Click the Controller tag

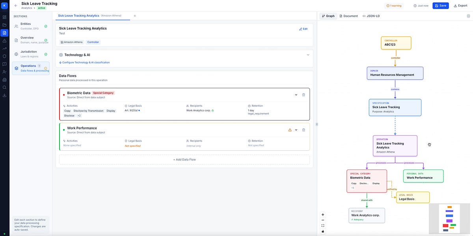pyautogui.click(x=93, y=42)
